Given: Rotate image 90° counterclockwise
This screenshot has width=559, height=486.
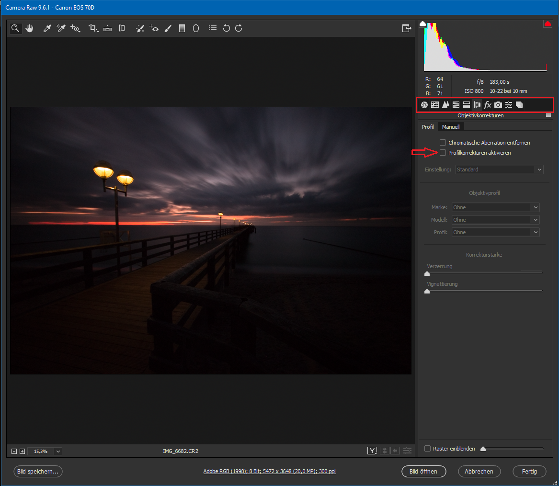Looking at the screenshot, I should (227, 29).
